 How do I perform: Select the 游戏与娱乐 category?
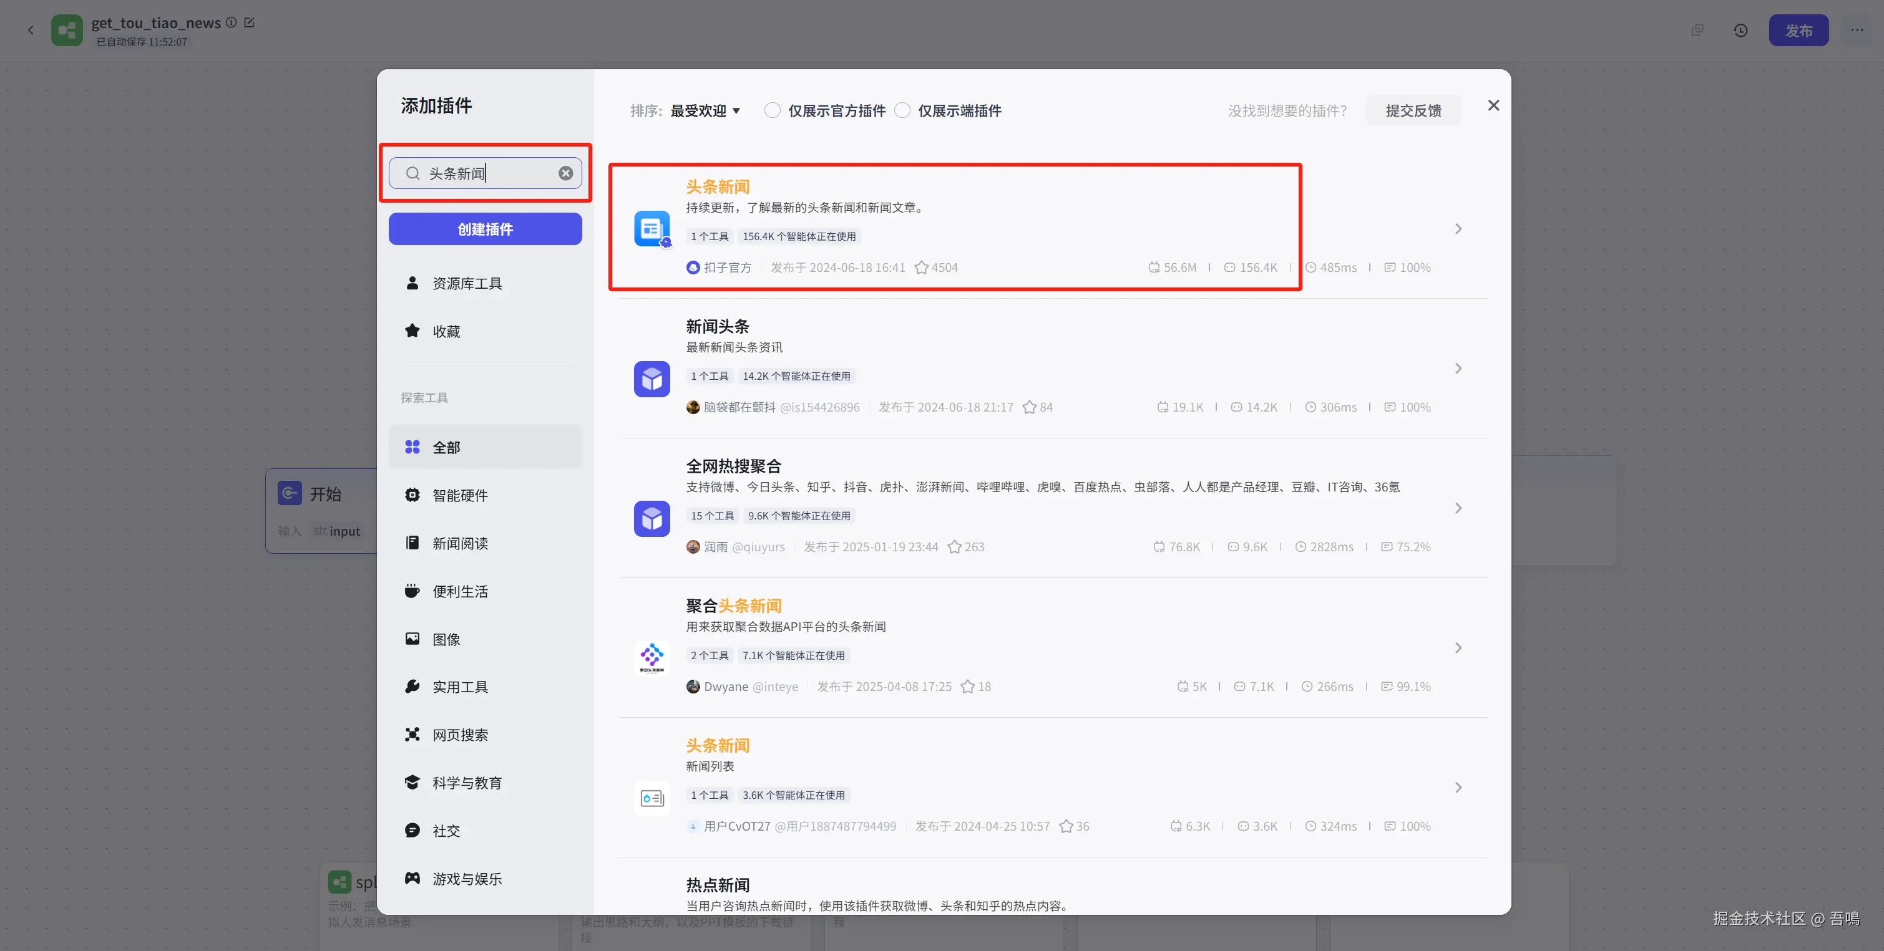coord(467,879)
